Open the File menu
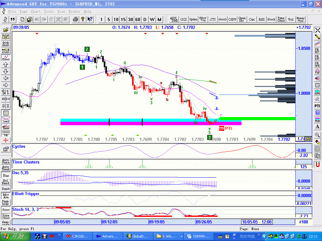Viewport: 322px width, 241px height. pos(12,12)
